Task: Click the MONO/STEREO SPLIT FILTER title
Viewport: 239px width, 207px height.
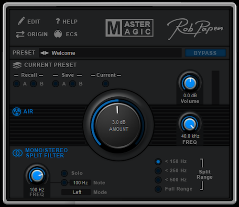Action: (x=46, y=153)
